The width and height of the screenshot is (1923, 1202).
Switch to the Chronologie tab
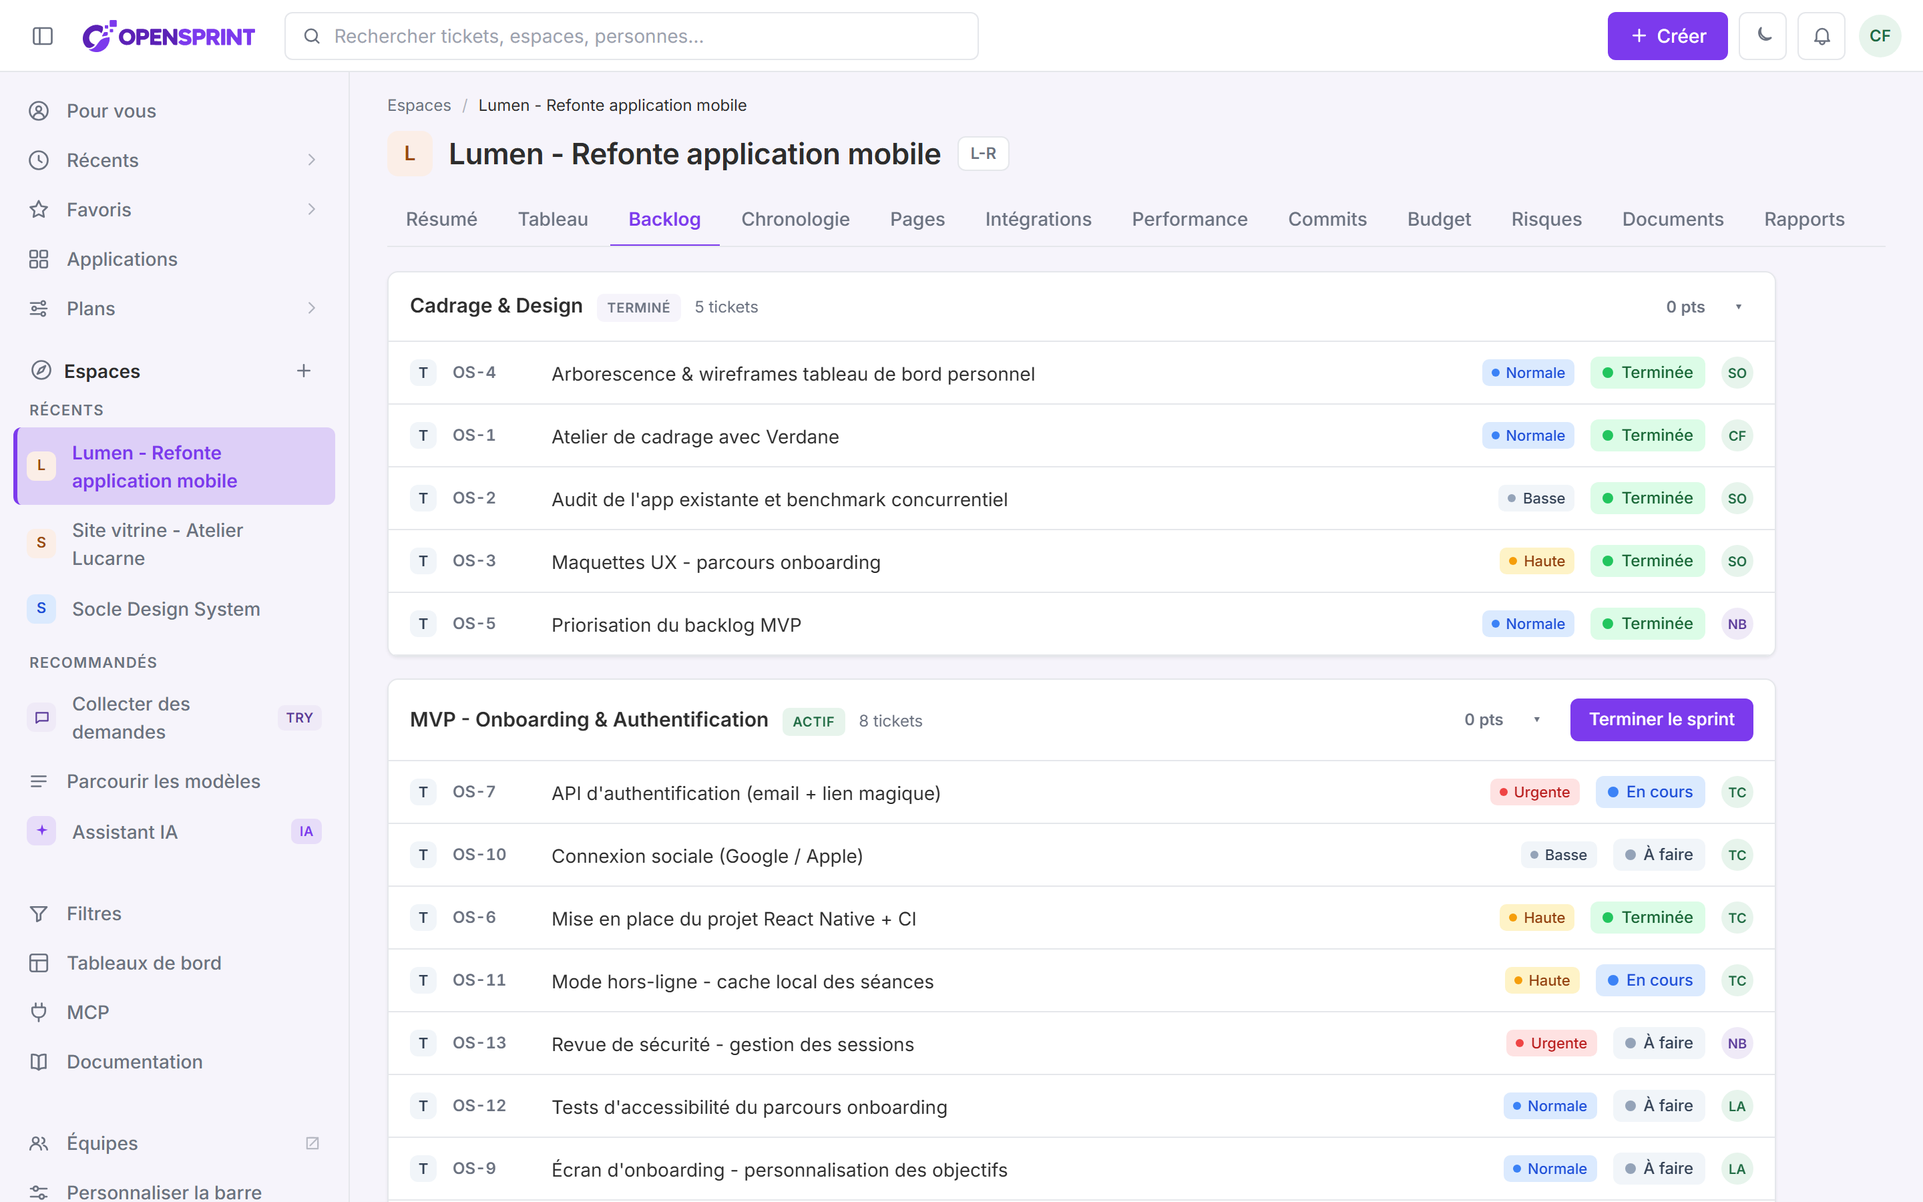click(795, 220)
